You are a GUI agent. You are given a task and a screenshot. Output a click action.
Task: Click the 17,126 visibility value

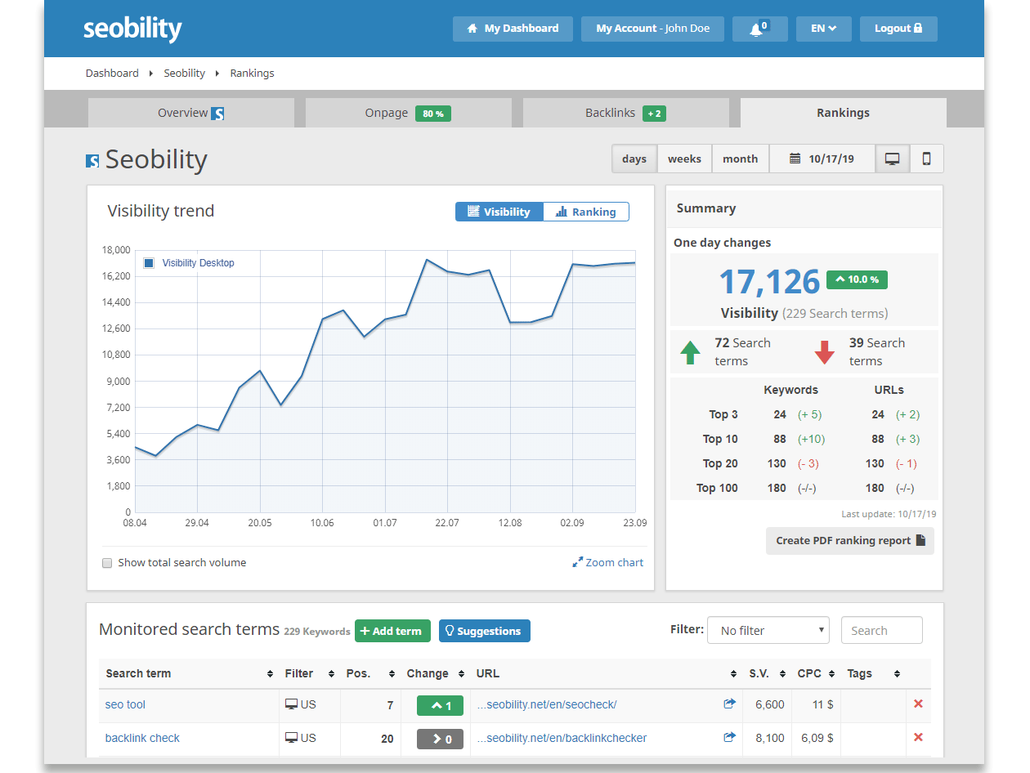click(x=769, y=281)
